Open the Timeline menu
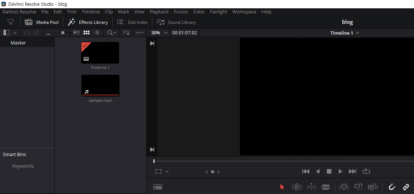 [x=91, y=12]
